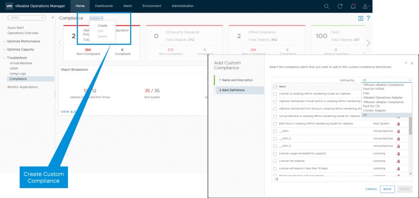The height and width of the screenshot is (198, 419).
Task: Toggle the select-all checkbox beside Name header
Action: [275, 87]
